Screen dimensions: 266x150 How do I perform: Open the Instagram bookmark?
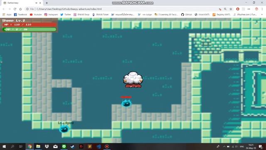[x=51, y=15]
